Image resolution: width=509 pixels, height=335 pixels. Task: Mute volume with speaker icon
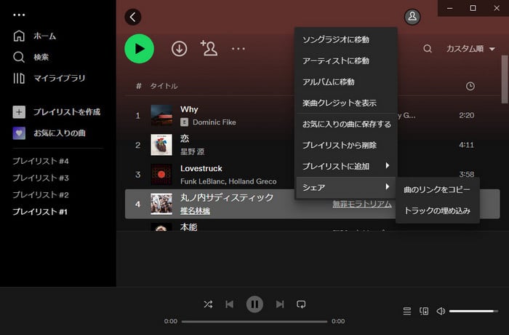click(x=441, y=311)
